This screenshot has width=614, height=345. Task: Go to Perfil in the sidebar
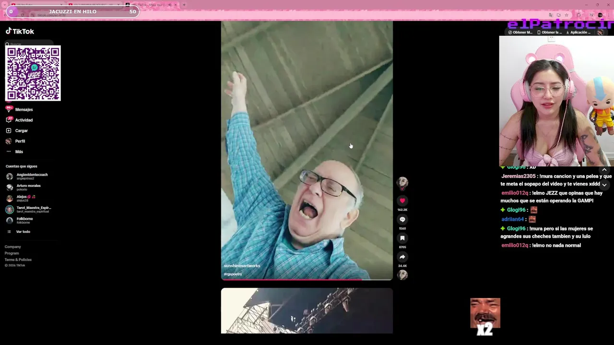20,141
